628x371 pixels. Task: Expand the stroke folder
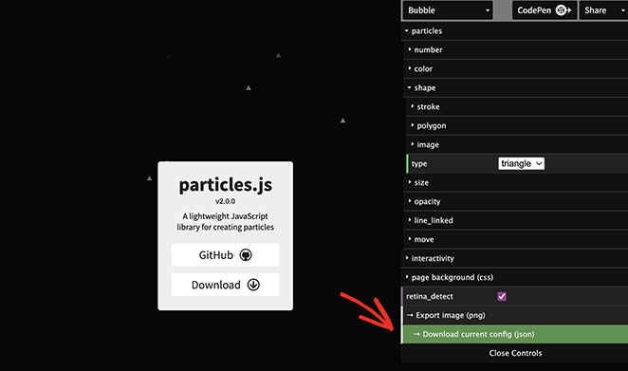pos(517,106)
